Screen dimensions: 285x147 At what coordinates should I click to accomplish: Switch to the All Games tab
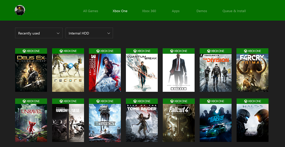91,11
